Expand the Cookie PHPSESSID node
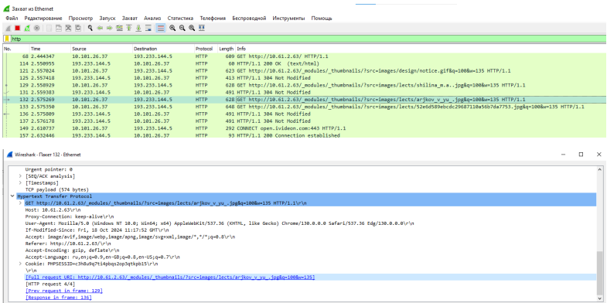The width and height of the screenshot is (607, 303). point(21,264)
